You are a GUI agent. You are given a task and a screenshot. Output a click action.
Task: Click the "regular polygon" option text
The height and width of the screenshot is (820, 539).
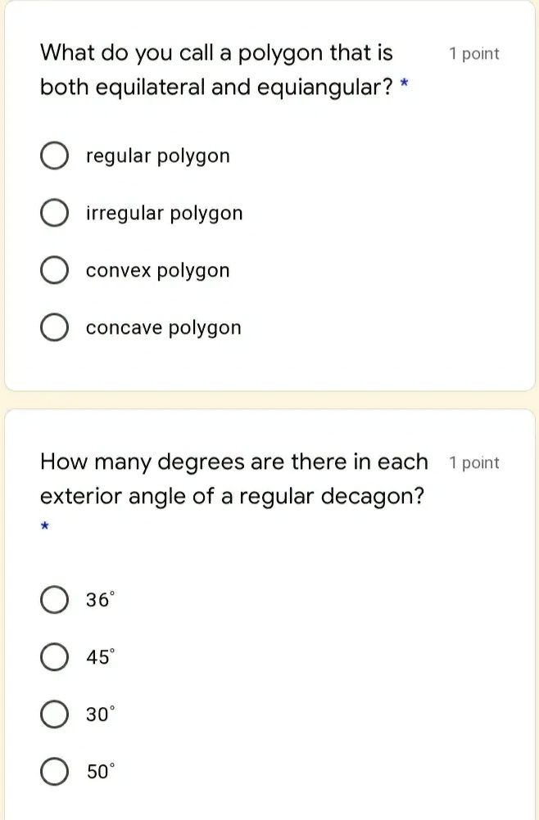click(x=158, y=156)
